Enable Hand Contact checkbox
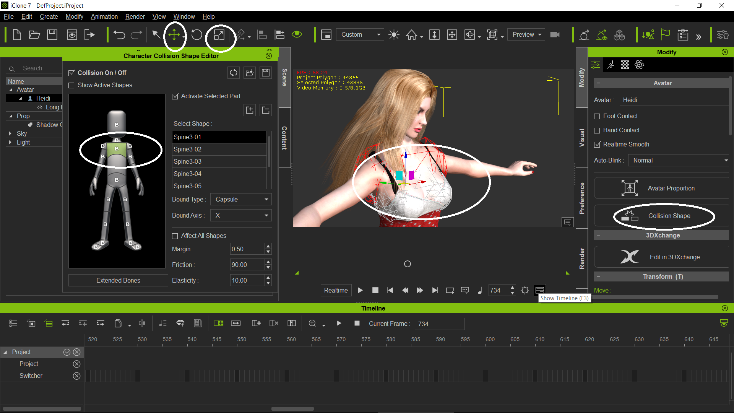 597,130
